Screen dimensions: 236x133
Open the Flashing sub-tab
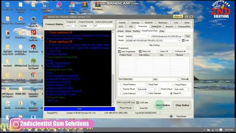pyautogui.click(x=136, y=31)
